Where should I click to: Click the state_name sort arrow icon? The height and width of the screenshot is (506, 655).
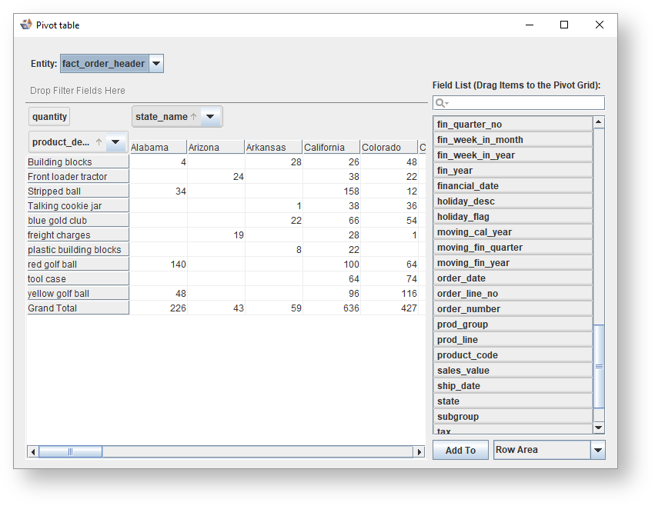(194, 117)
